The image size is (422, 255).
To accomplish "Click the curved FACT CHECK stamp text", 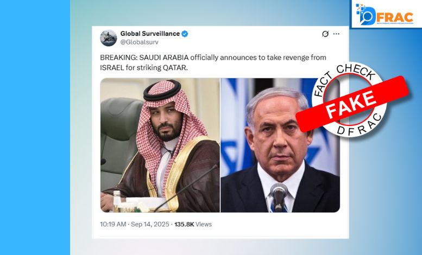I will point(344,79).
